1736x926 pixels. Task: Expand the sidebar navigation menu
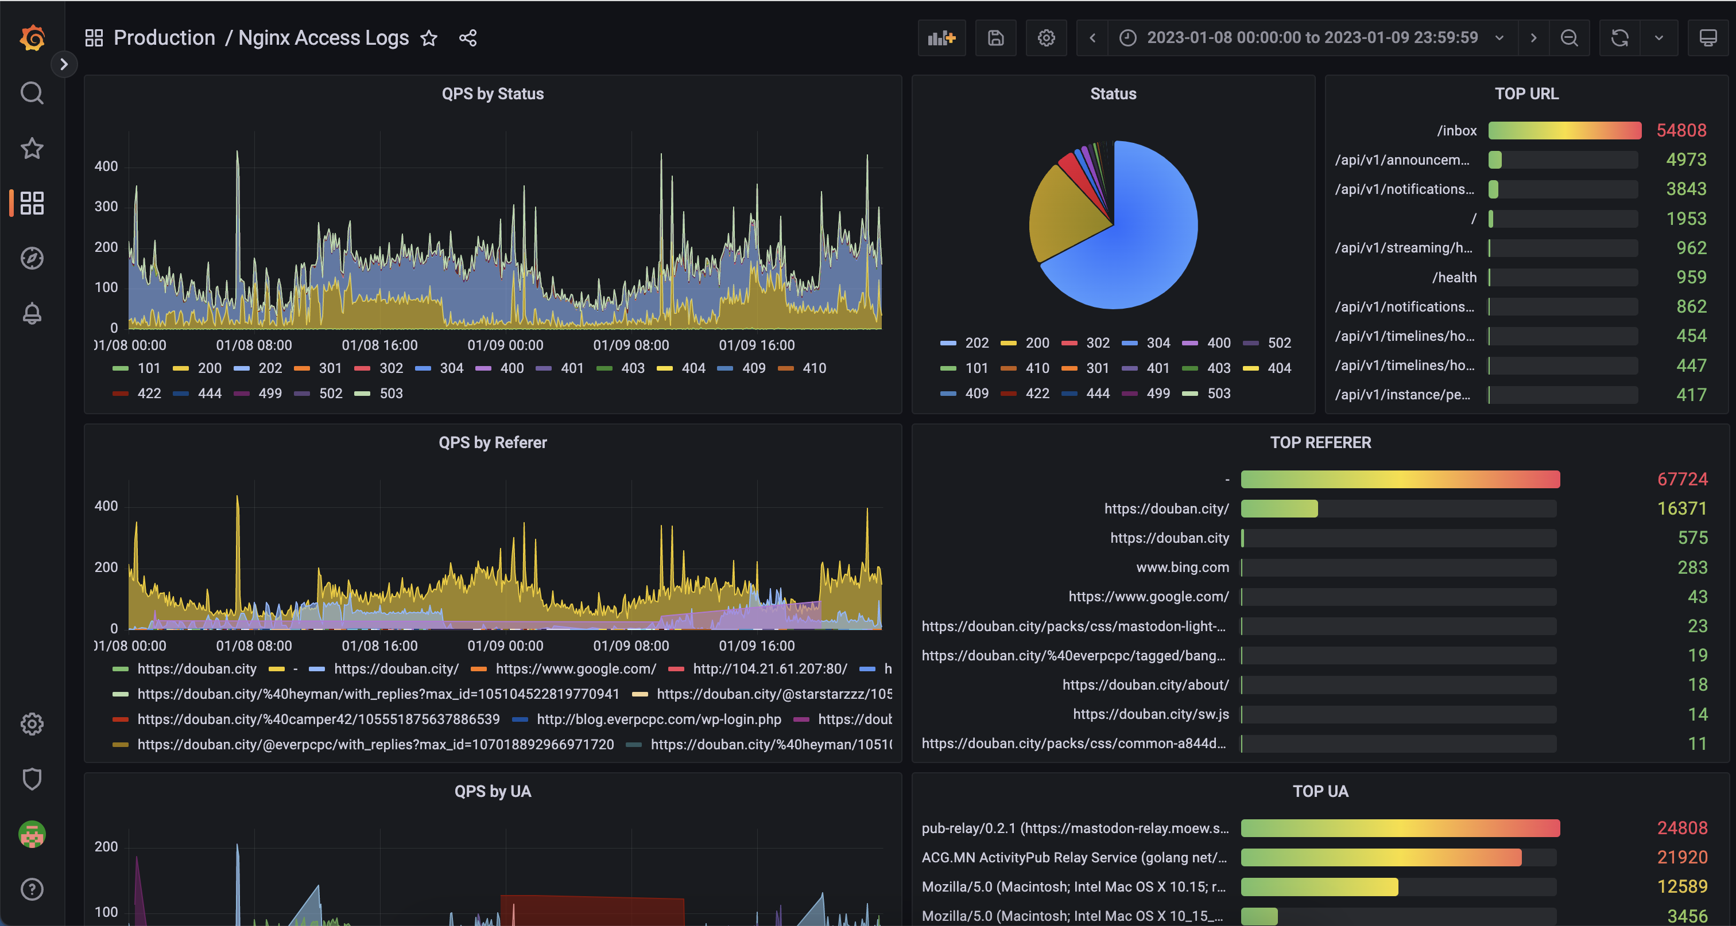(64, 65)
